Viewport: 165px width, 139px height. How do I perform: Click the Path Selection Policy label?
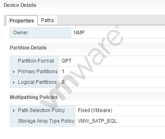[42, 110]
